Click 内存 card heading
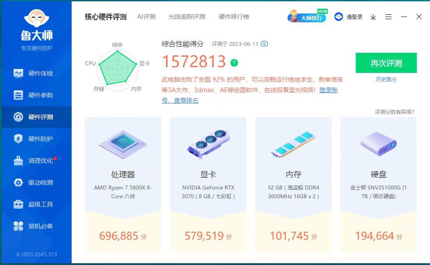This screenshot has height=265, width=430. pyautogui.click(x=293, y=175)
